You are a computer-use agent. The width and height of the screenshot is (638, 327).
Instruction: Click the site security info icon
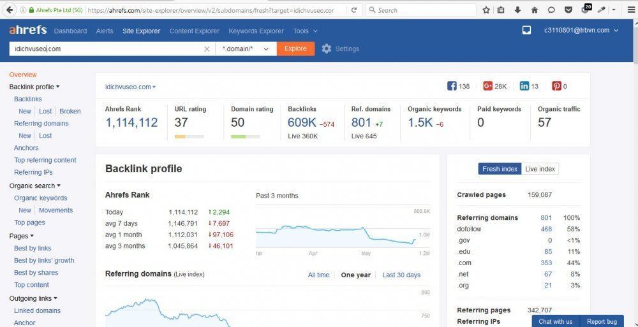[22, 10]
